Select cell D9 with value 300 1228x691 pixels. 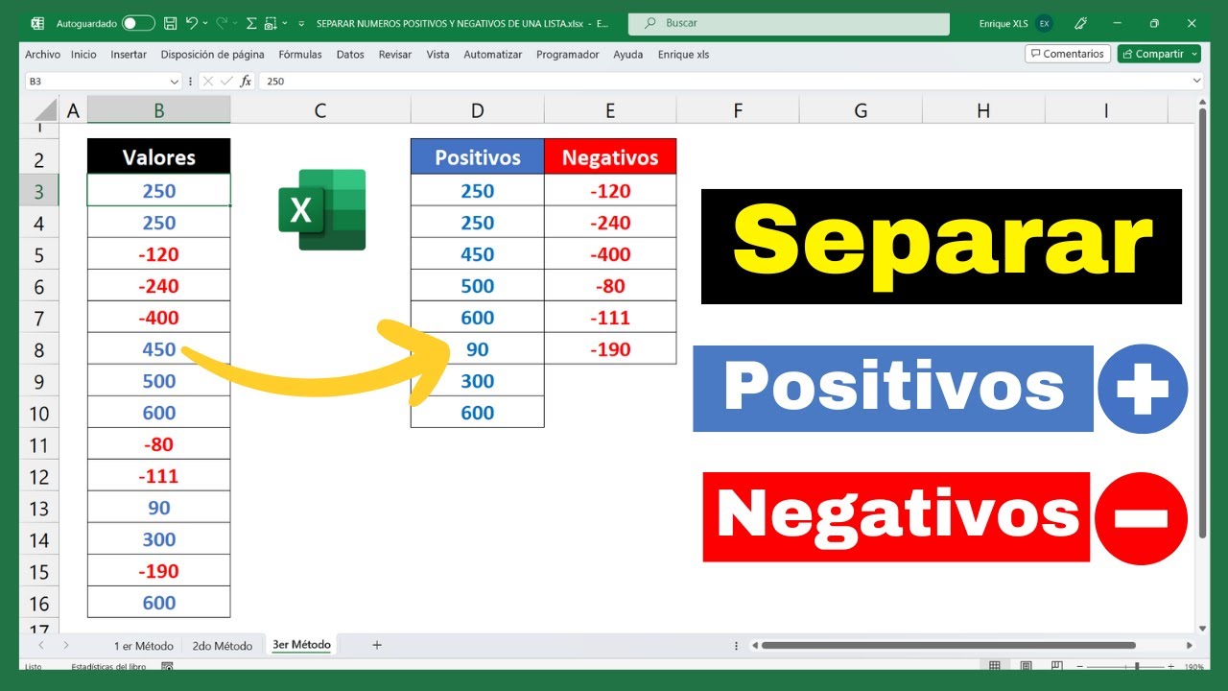pyautogui.click(x=477, y=381)
